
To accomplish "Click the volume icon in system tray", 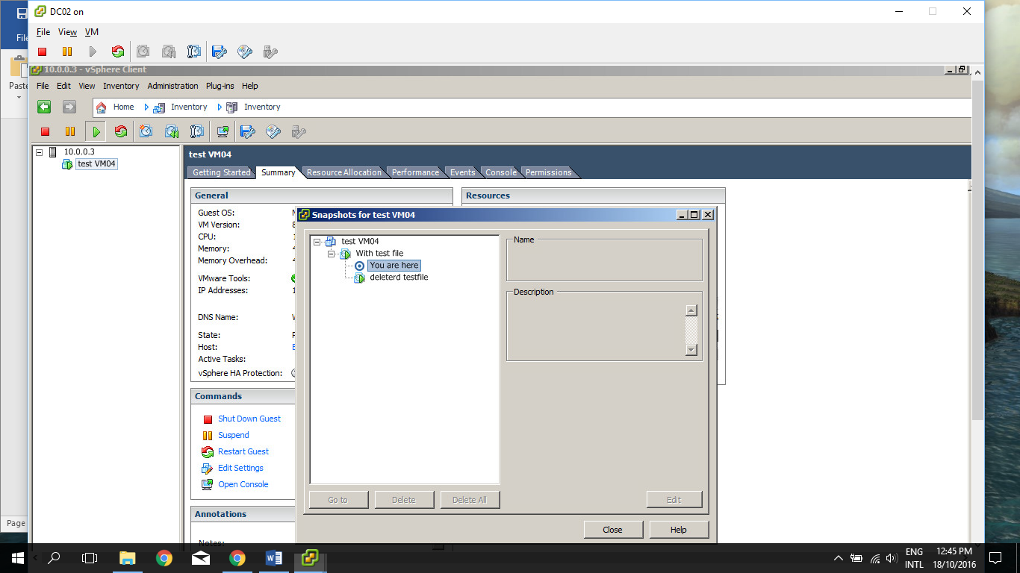I will [x=892, y=558].
